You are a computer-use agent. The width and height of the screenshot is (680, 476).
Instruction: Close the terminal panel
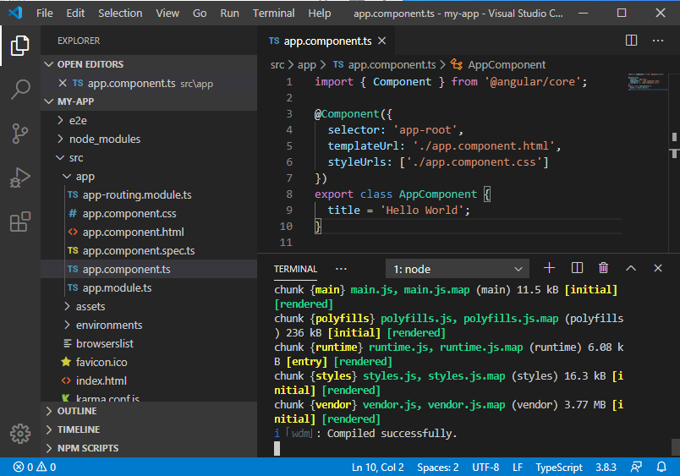pos(658,268)
